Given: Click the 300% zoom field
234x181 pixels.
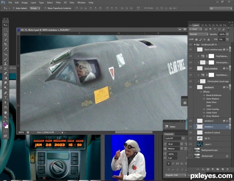Looking at the screenshot, I should 21,132.
